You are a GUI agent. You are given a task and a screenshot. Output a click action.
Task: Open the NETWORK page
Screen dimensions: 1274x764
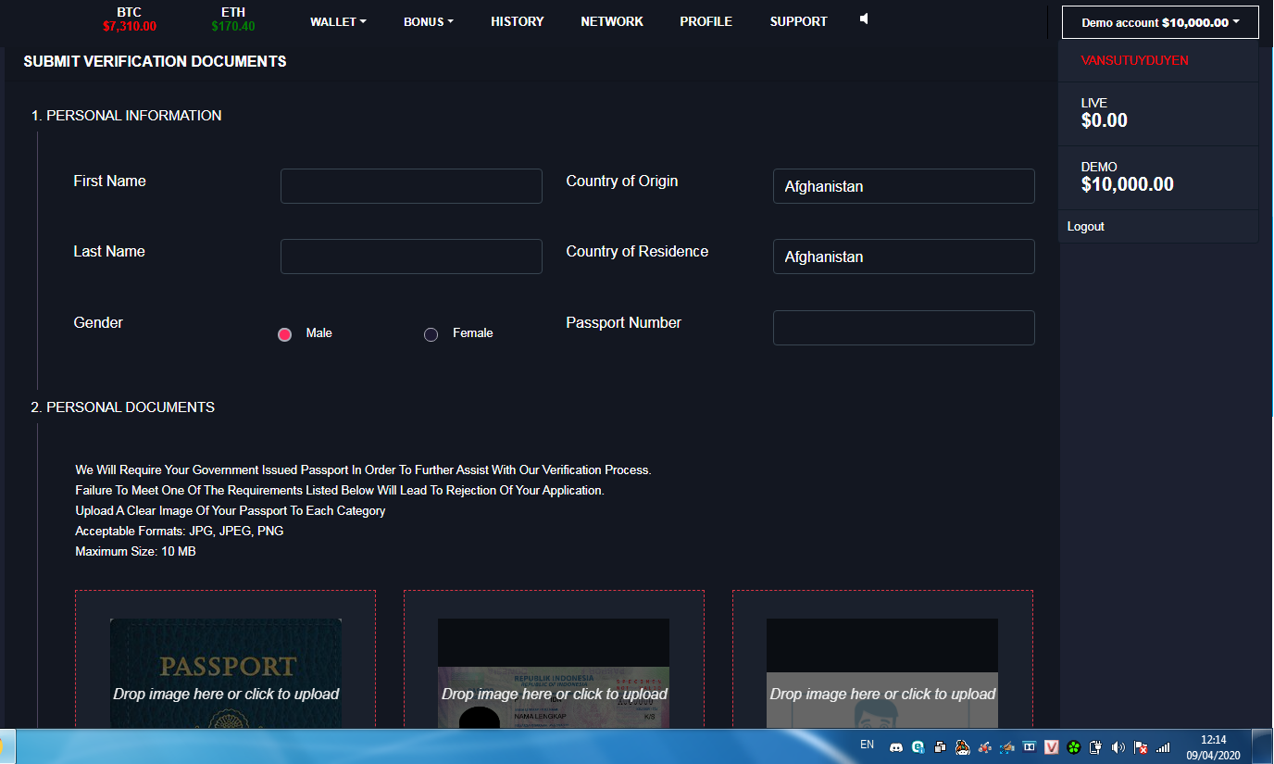(612, 21)
